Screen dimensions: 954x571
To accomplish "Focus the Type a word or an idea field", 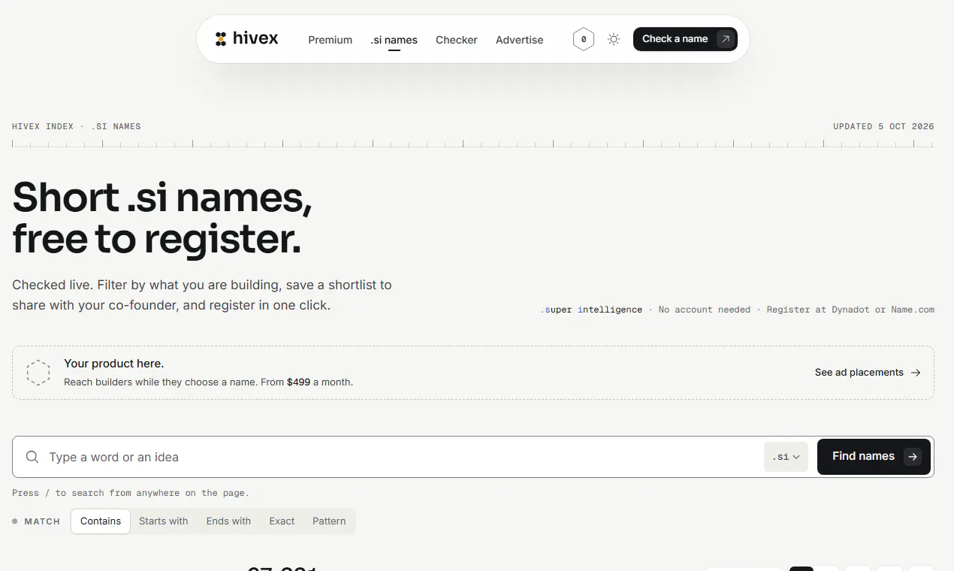I will tap(402, 457).
